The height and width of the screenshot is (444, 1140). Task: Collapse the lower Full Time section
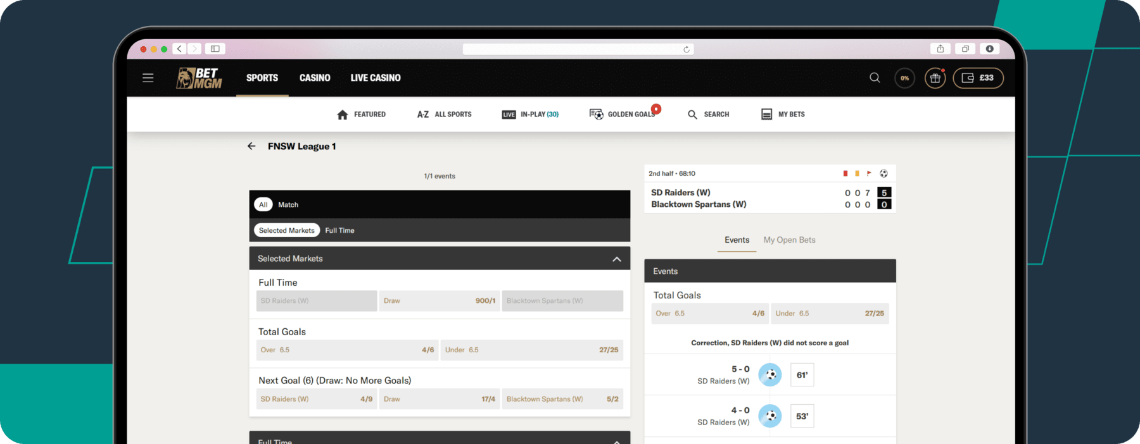[x=617, y=441]
